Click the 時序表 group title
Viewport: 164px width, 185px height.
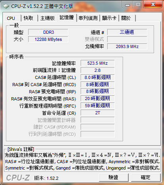(16, 57)
